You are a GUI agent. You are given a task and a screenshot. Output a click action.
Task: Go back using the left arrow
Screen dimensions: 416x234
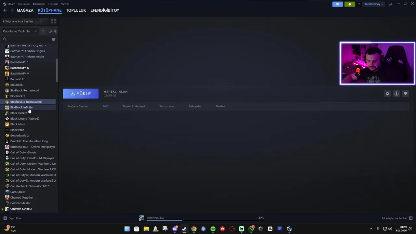click(5, 10)
